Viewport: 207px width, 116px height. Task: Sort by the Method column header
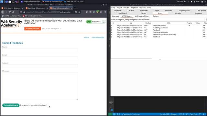point(148,23)
